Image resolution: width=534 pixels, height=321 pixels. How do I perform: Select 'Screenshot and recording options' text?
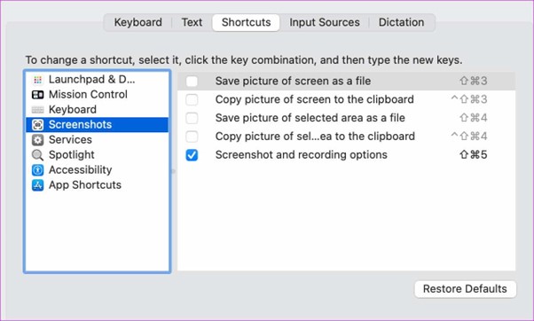tap(302, 155)
